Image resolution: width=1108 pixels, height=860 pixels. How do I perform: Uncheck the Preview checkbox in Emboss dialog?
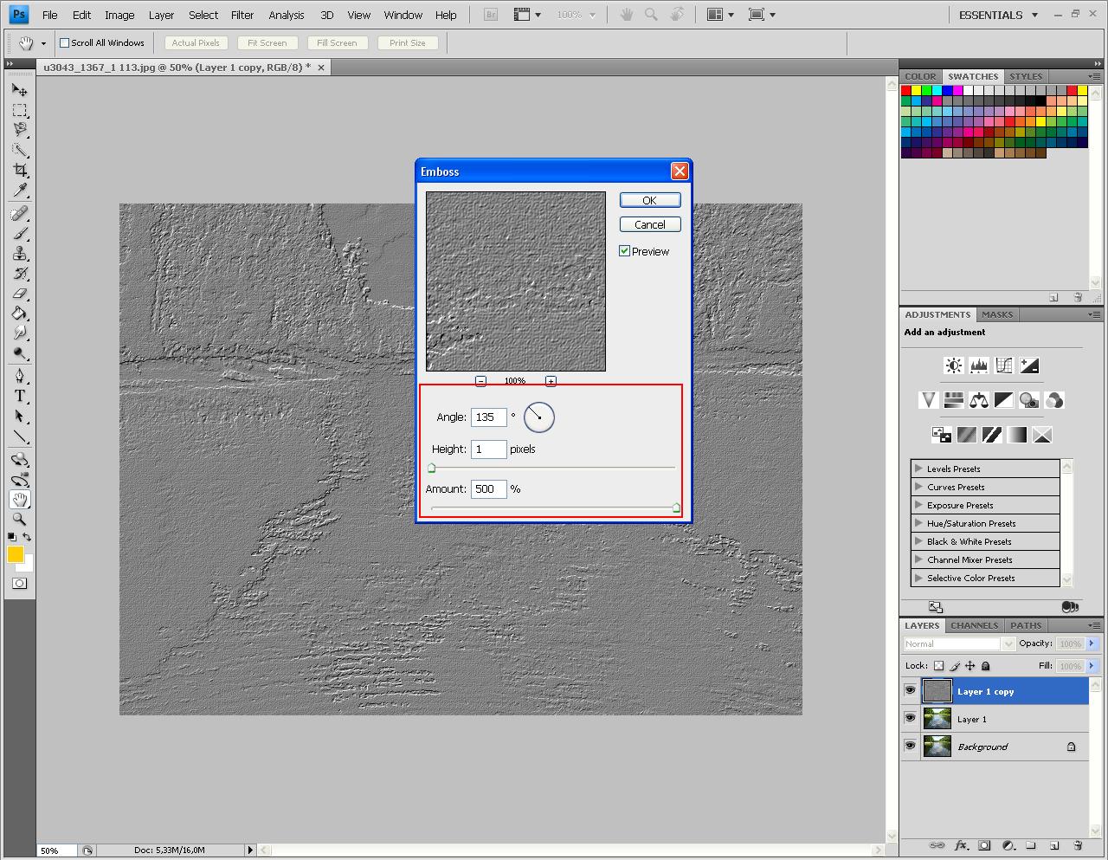(x=624, y=251)
